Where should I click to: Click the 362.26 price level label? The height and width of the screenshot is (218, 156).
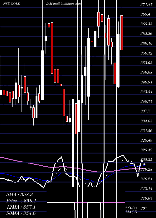tap(146, 34)
